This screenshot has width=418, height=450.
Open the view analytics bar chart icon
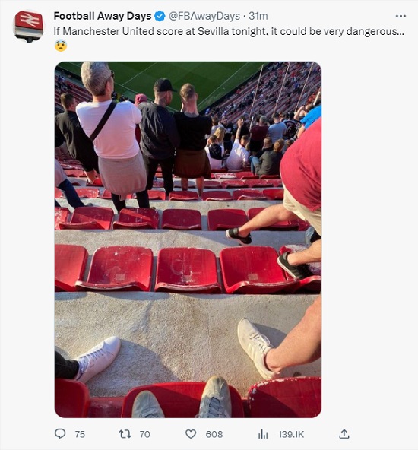263,434
